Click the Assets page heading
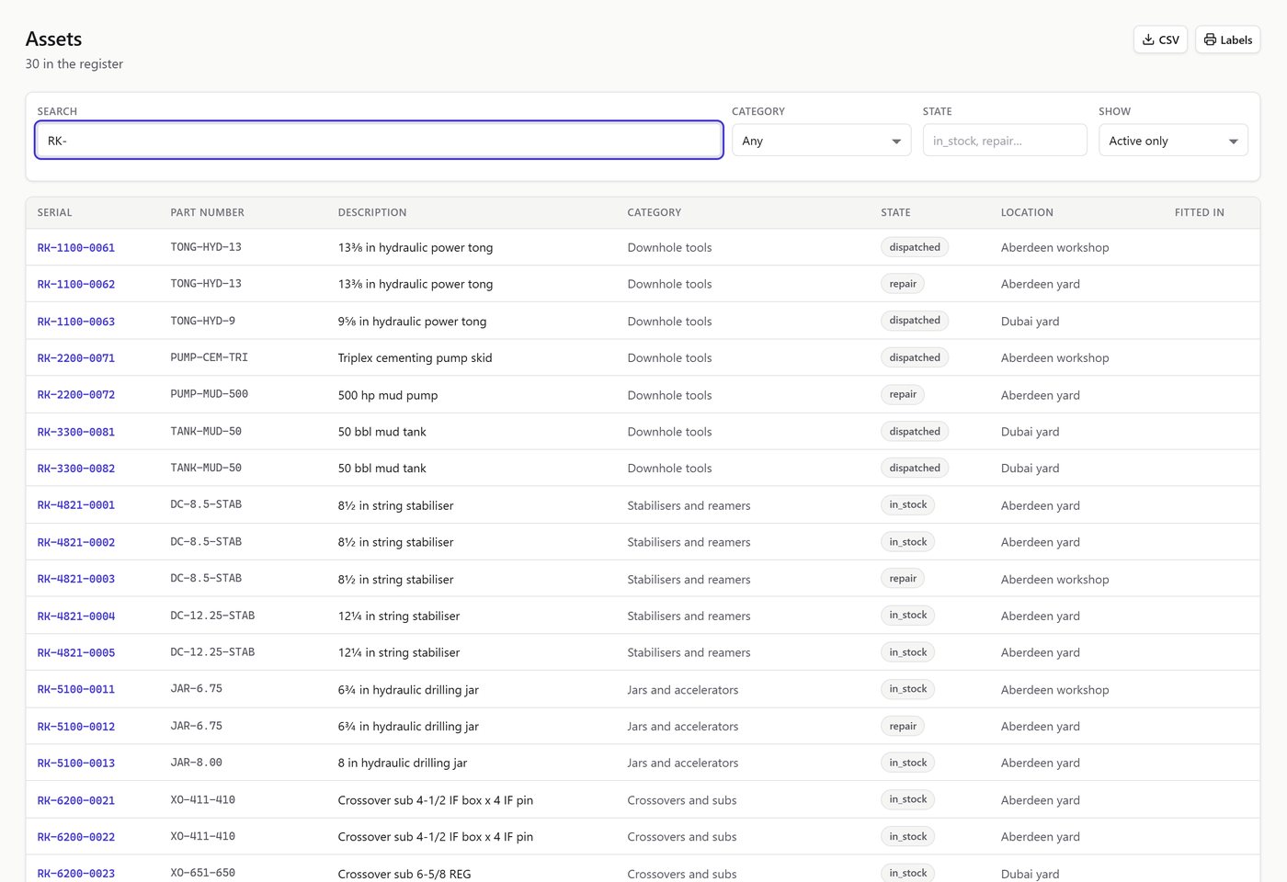 click(x=53, y=39)
